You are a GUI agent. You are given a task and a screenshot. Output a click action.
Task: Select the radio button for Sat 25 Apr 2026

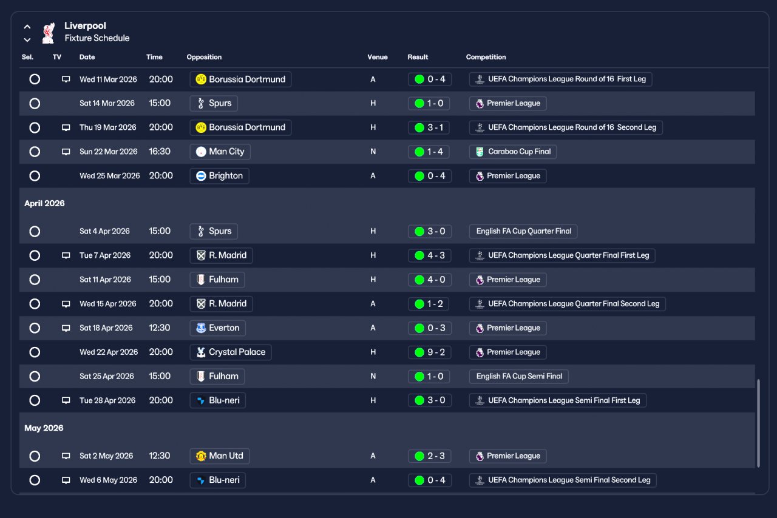click(x=35, y=377)
